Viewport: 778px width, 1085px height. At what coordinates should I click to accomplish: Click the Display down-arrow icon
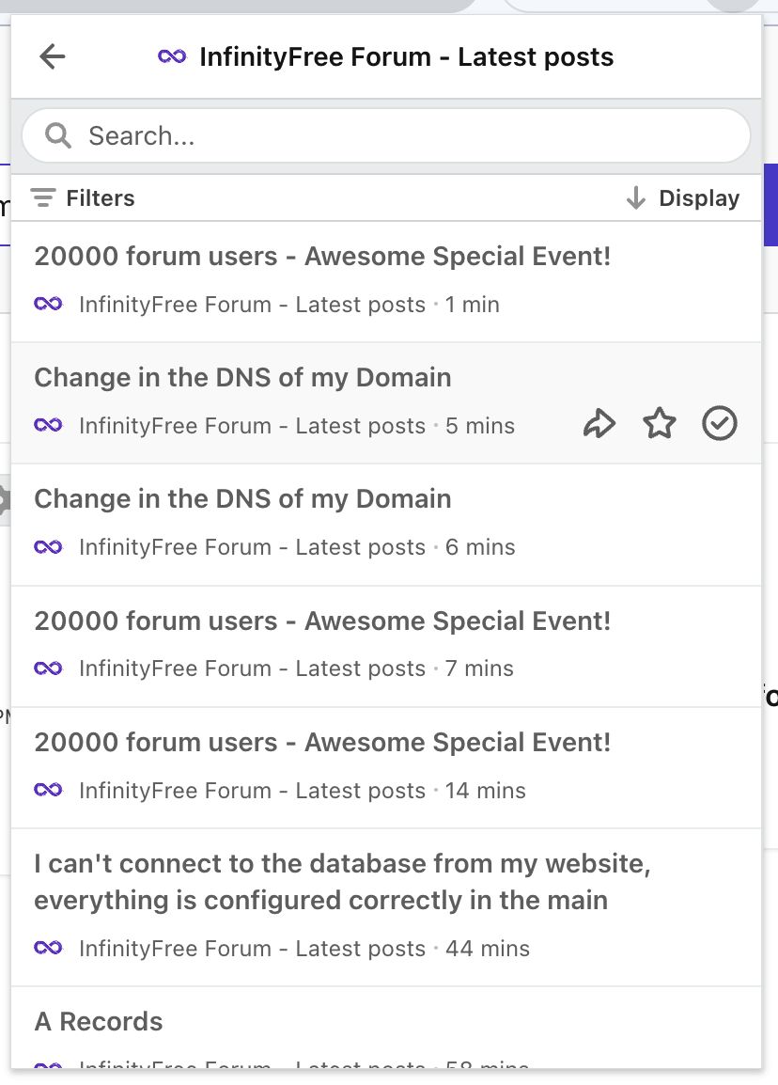coord(636,198)
